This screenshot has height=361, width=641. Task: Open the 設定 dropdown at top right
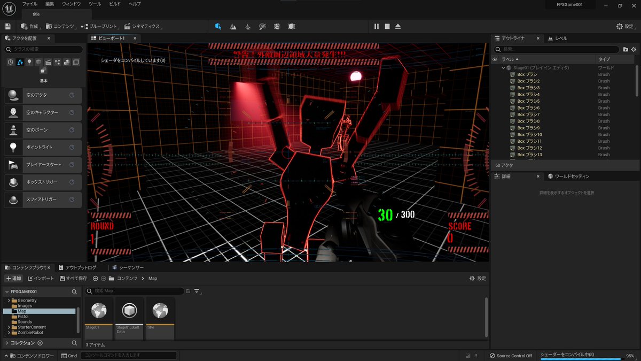coord(626,26)
